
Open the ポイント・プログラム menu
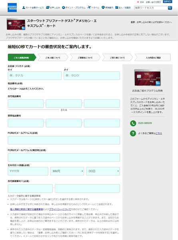74,8
